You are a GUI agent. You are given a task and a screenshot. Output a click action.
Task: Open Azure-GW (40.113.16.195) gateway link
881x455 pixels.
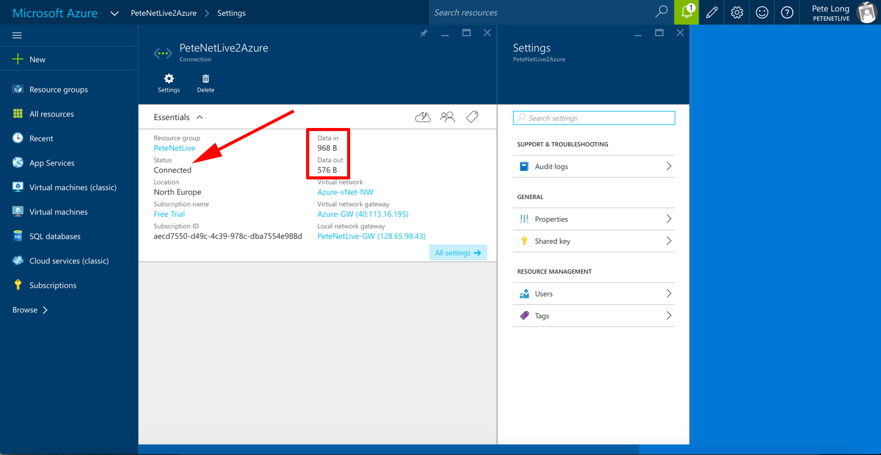(363, 214)
